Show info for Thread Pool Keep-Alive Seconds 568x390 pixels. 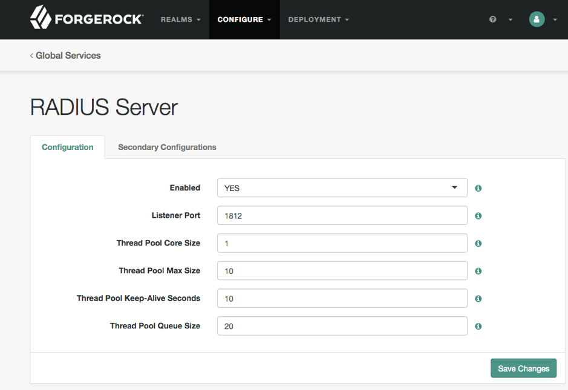[x=478, y=298]
